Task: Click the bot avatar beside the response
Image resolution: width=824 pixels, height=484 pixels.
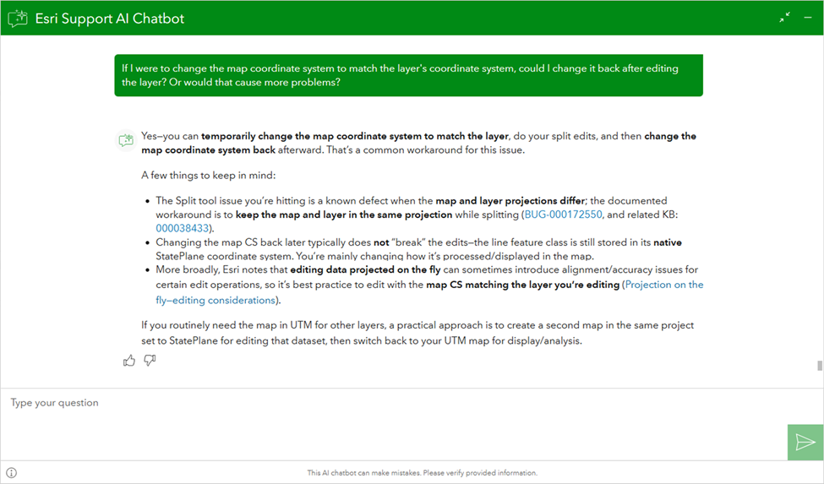Action: [x=126, y=140]
